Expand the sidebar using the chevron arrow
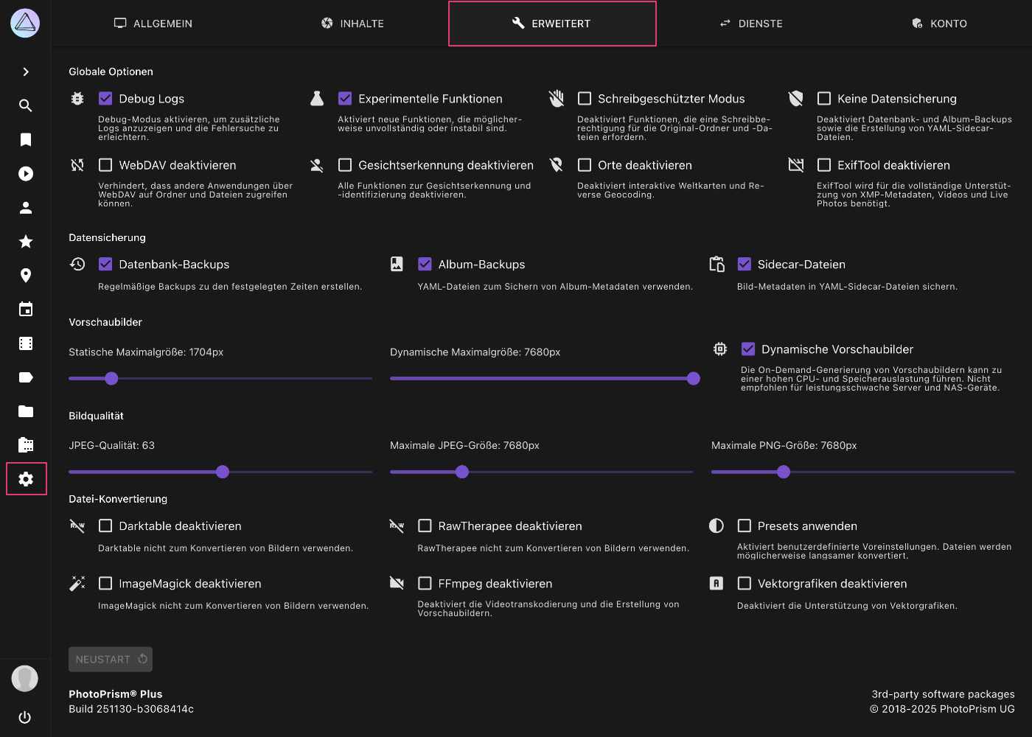 tap(25, 71)
